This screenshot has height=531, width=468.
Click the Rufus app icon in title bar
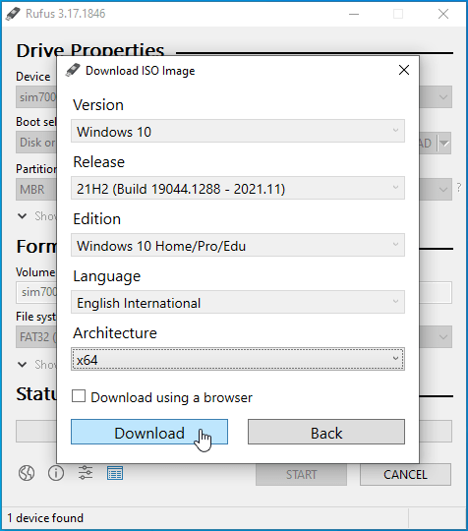[13, 14]
